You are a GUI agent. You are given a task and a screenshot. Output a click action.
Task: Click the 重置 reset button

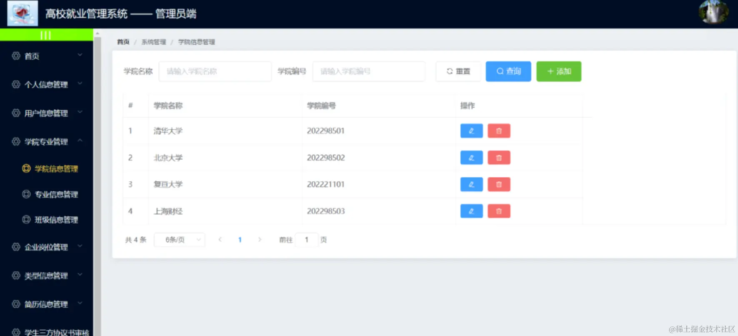[458, 71]
